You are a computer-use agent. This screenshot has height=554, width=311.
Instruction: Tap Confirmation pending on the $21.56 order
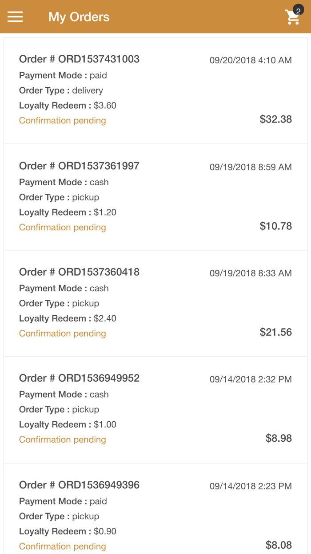pos(63,334)
